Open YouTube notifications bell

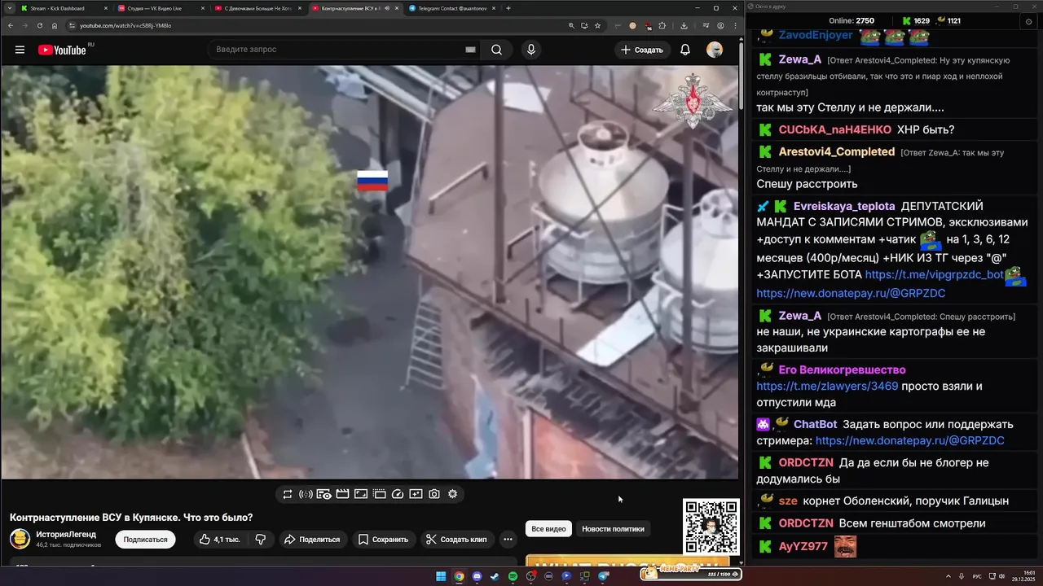click(685, 50)
